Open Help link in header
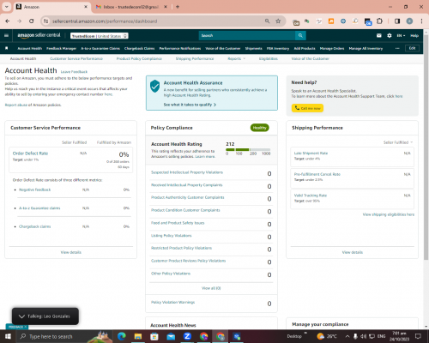This screenshot has height=343, width=429. 414,36
